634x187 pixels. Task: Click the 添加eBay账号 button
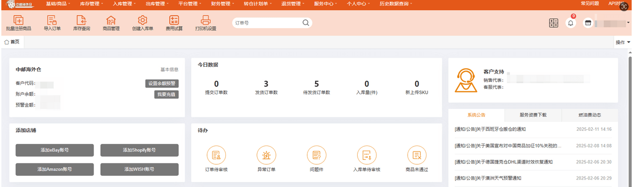point(54,150)
